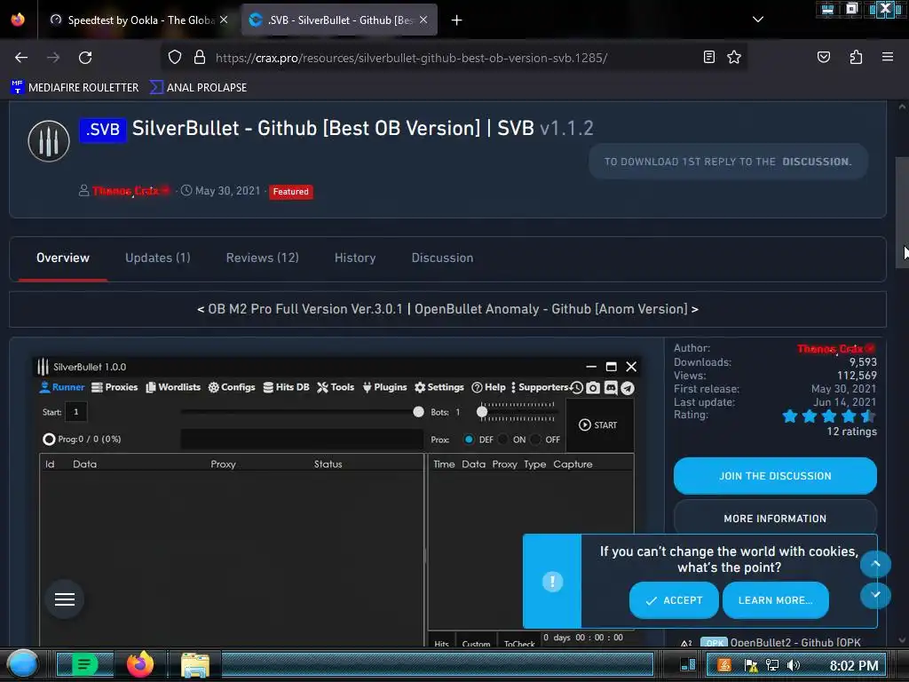Click Settings in SilverBullet screenshot

click(439, 387)
